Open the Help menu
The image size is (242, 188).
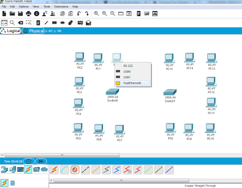75,7
